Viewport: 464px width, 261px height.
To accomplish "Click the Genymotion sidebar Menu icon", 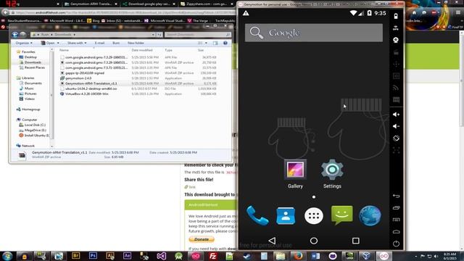I will click(x=397, y=220).
